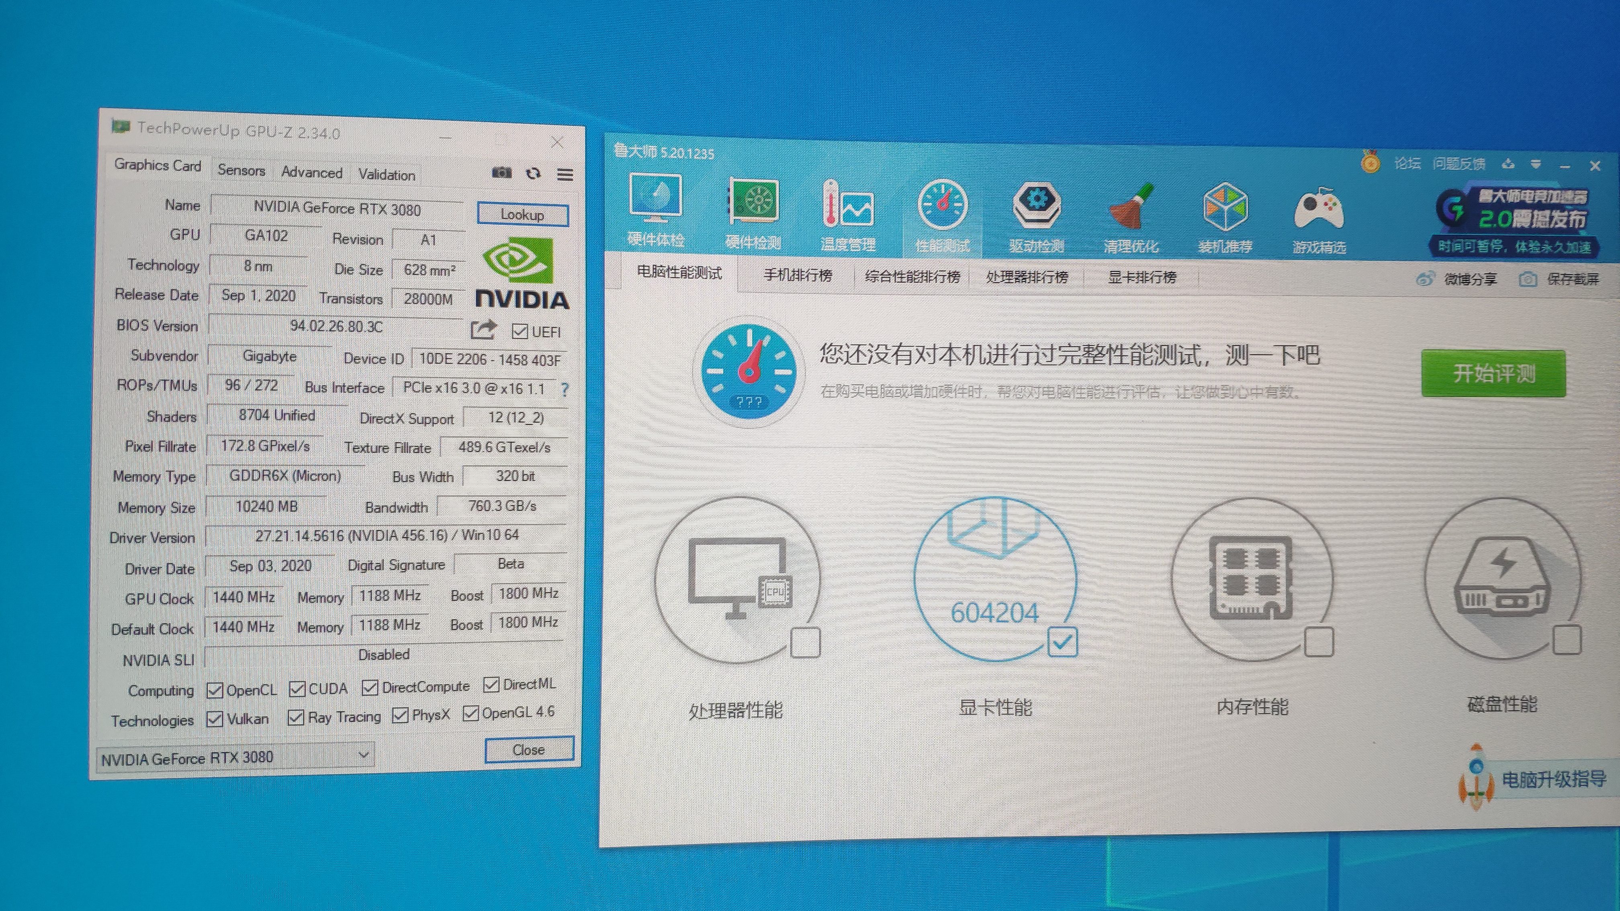
Task: Open the GPU-Z hamburger menu
Action: point(565,175)
